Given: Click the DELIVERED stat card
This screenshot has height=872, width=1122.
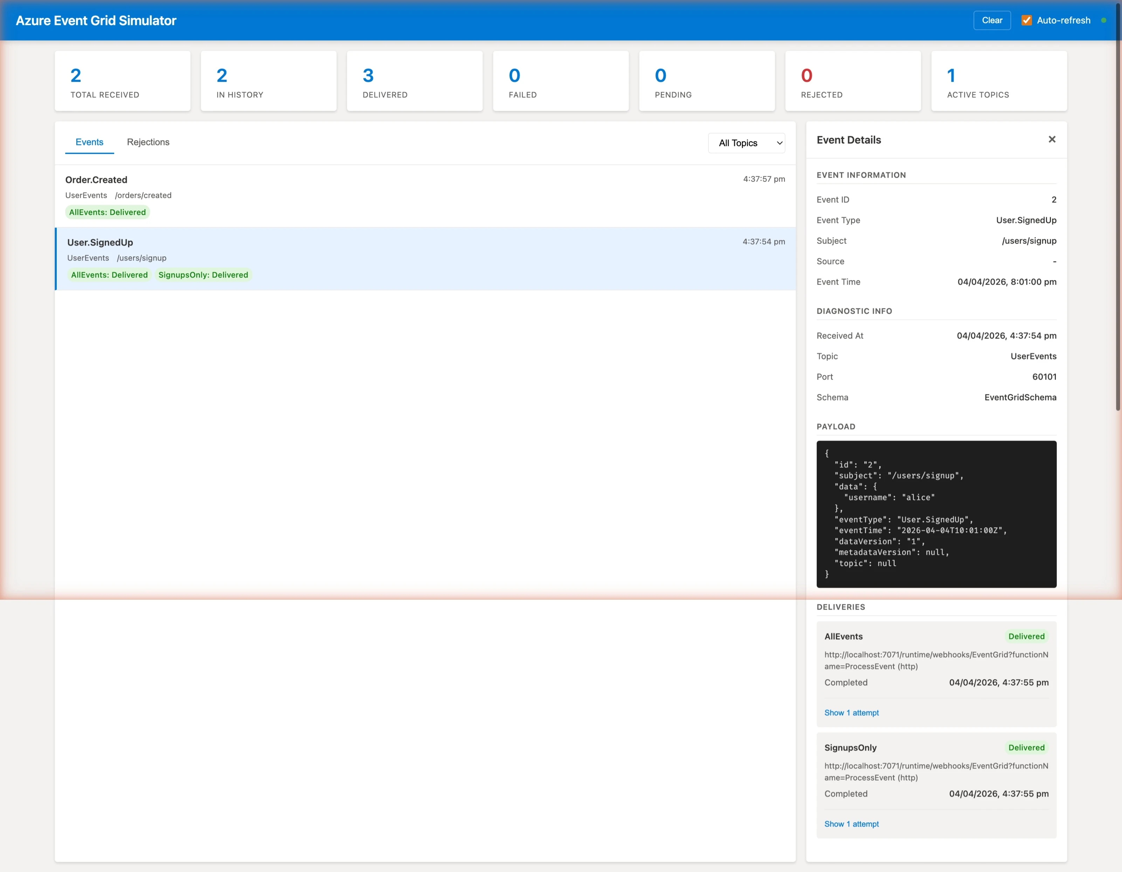Looking at the screenshot, I should [x=415, y=81].
